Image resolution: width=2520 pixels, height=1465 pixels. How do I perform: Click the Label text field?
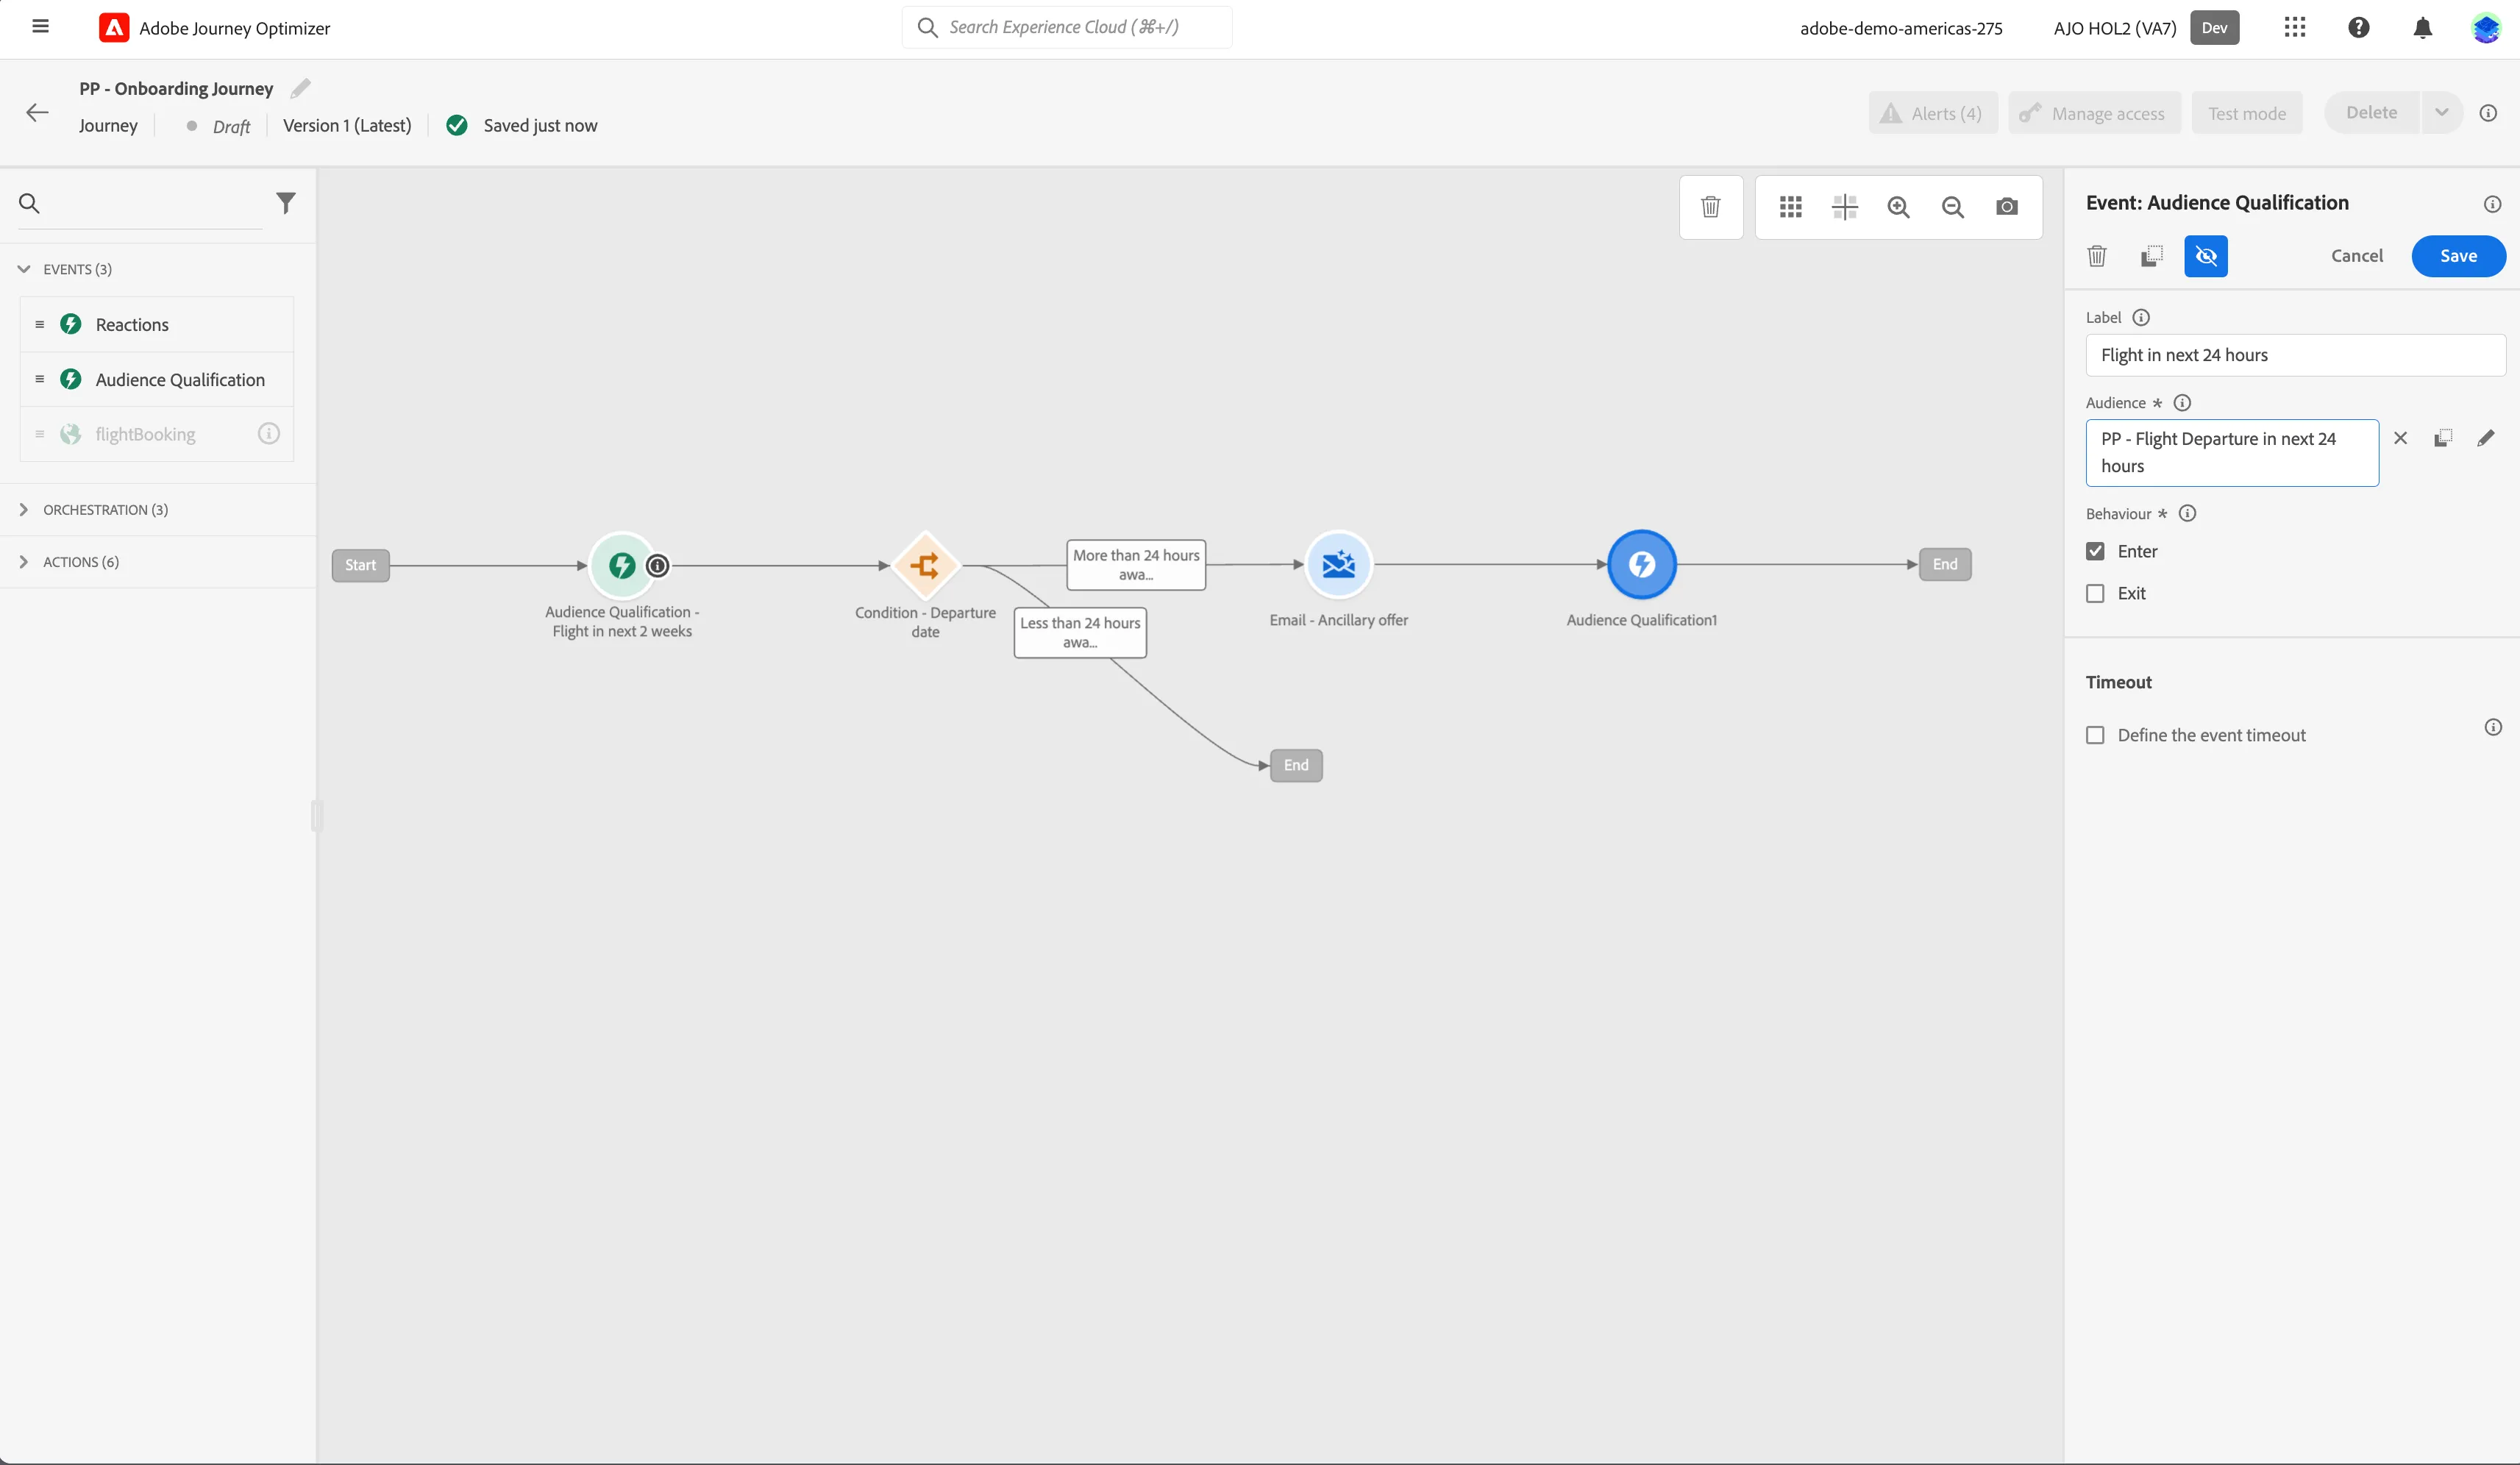[2295, 355]
